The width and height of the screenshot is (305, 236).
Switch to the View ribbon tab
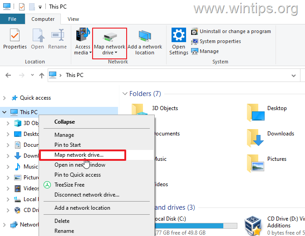[73, 19]
